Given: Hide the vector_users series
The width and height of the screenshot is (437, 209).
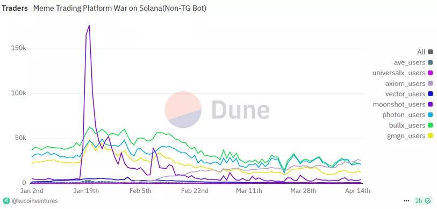Looking at the screenshot, I should click(x=431, y=94).
